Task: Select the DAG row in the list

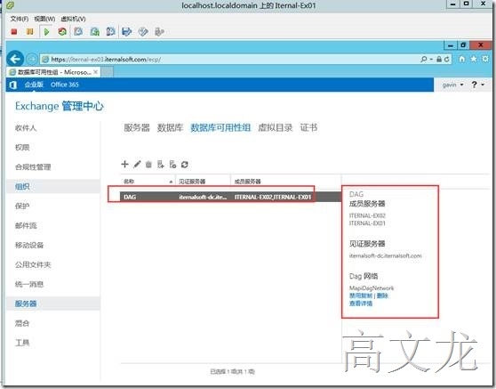Action: click(230, 197)
